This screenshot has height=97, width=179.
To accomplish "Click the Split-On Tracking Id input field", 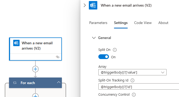I will [139, 86].
